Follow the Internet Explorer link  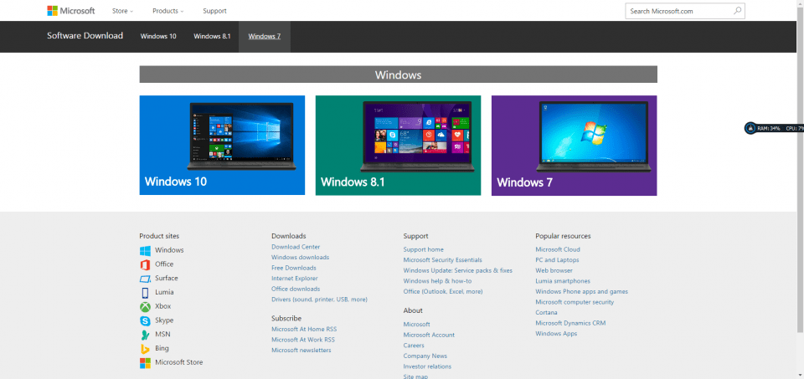294,279
